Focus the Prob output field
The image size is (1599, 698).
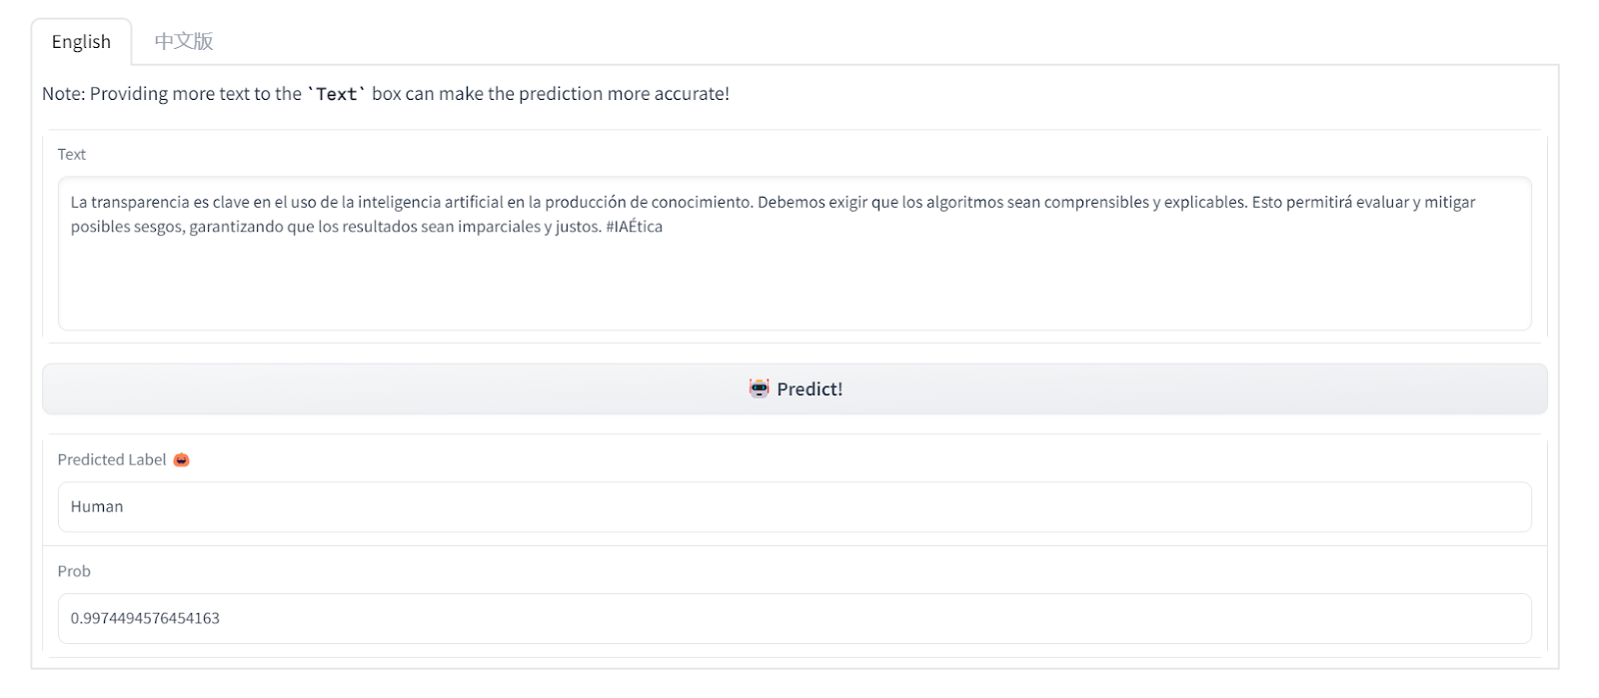[794, 619]
